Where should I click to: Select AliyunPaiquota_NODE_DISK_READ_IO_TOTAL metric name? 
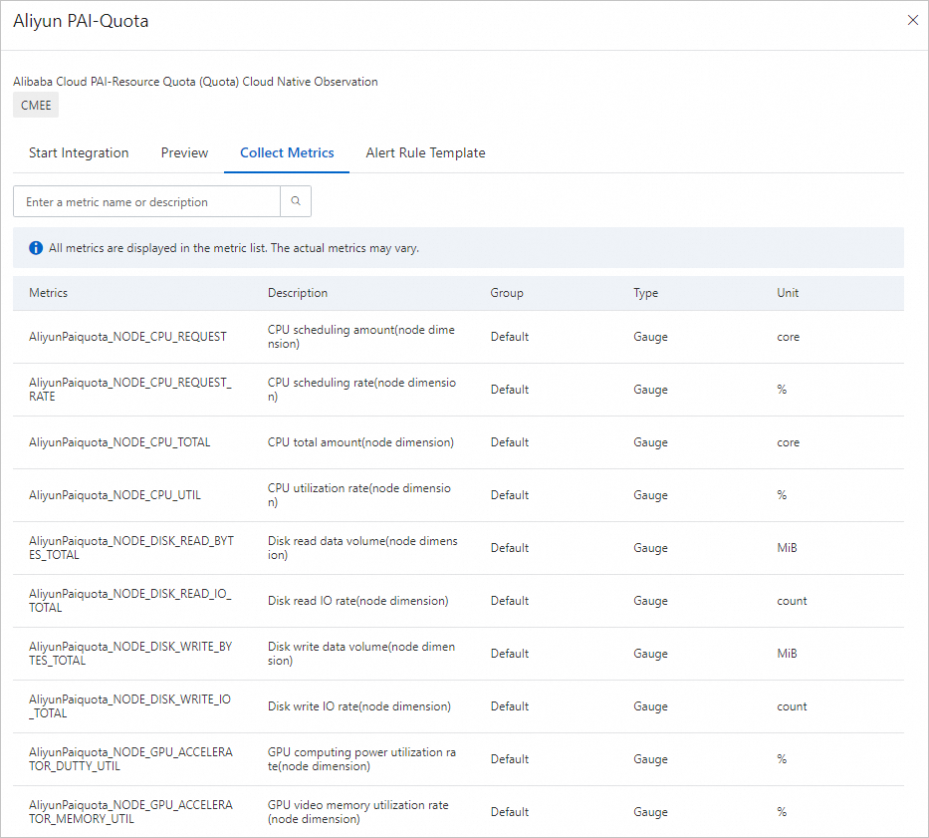point(130,601)
